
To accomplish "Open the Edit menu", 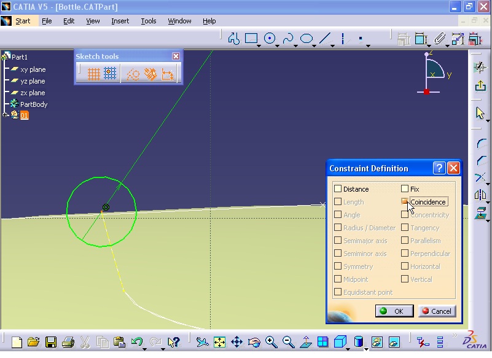I will click(69, 21).
